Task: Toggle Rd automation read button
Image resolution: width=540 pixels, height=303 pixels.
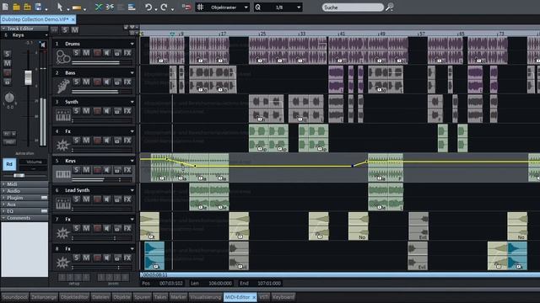Action: [9, 164]
